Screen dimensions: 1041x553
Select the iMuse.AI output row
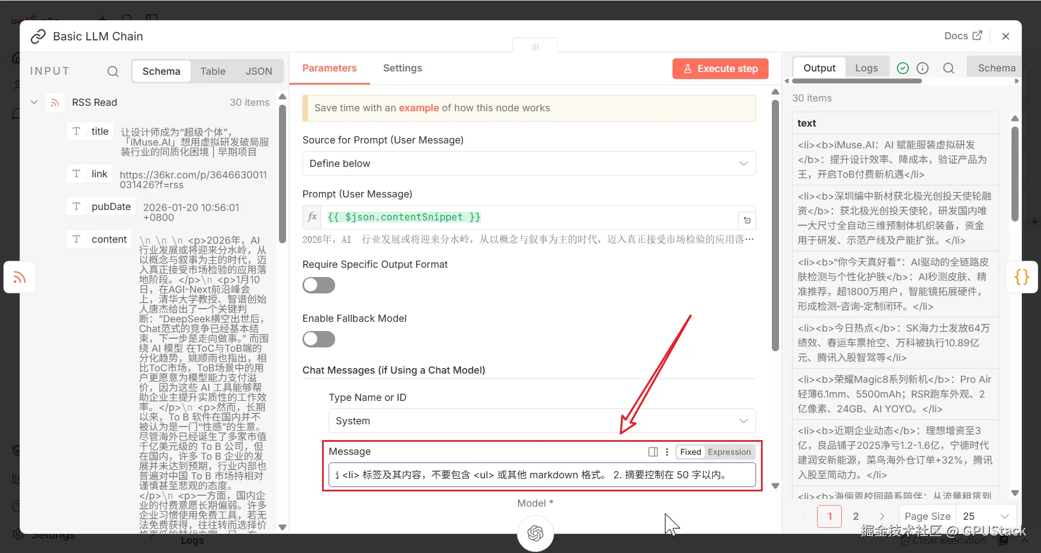click(x=895, y=160)
